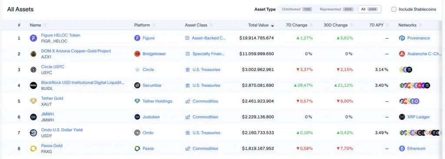Open the Ondo U.S. Dollar Yield link

pyautogui.click(x=62, y=130)
